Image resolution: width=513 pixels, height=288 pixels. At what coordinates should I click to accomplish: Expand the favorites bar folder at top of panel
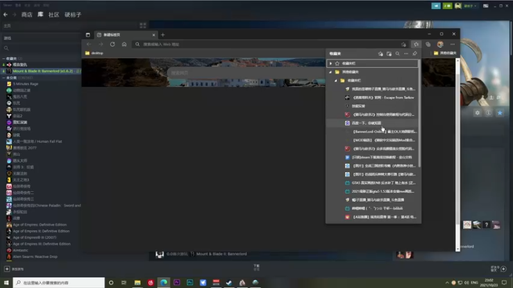pyautogui.click(x=331, y=63)
